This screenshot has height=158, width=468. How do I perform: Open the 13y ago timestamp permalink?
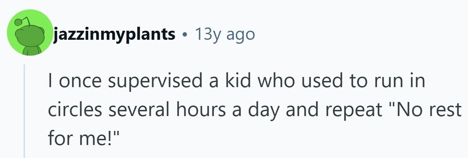[225, 34]
